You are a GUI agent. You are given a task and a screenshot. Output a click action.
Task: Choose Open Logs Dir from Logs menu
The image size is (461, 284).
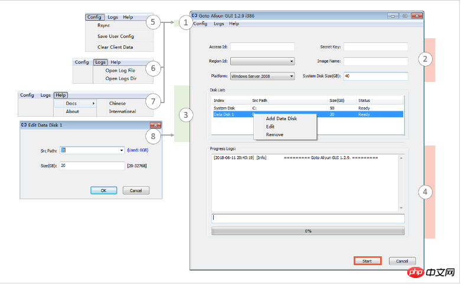tap(121, 78)
